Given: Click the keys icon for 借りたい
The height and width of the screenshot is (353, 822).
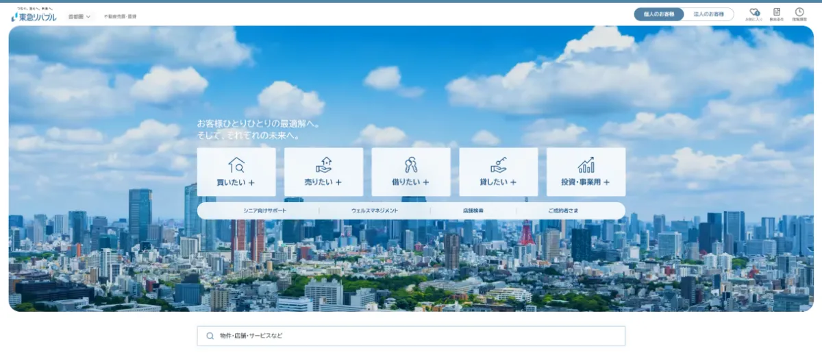Looking at the screenshot, I should (x=411, y=165).
